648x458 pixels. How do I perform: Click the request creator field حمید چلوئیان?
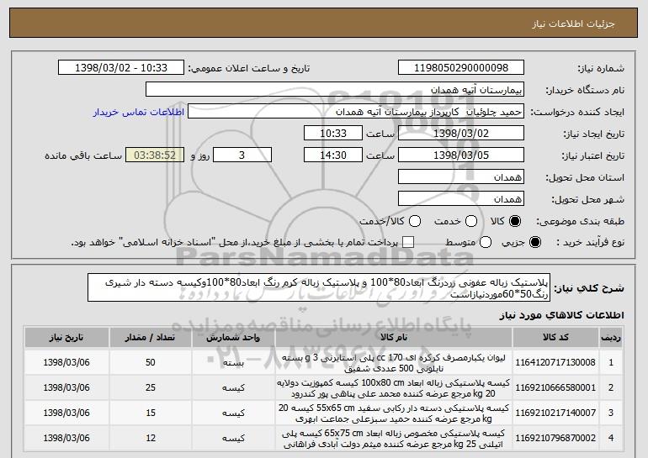[356, 112]
